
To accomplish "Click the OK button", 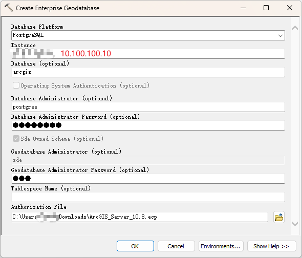I will point(135,246).
